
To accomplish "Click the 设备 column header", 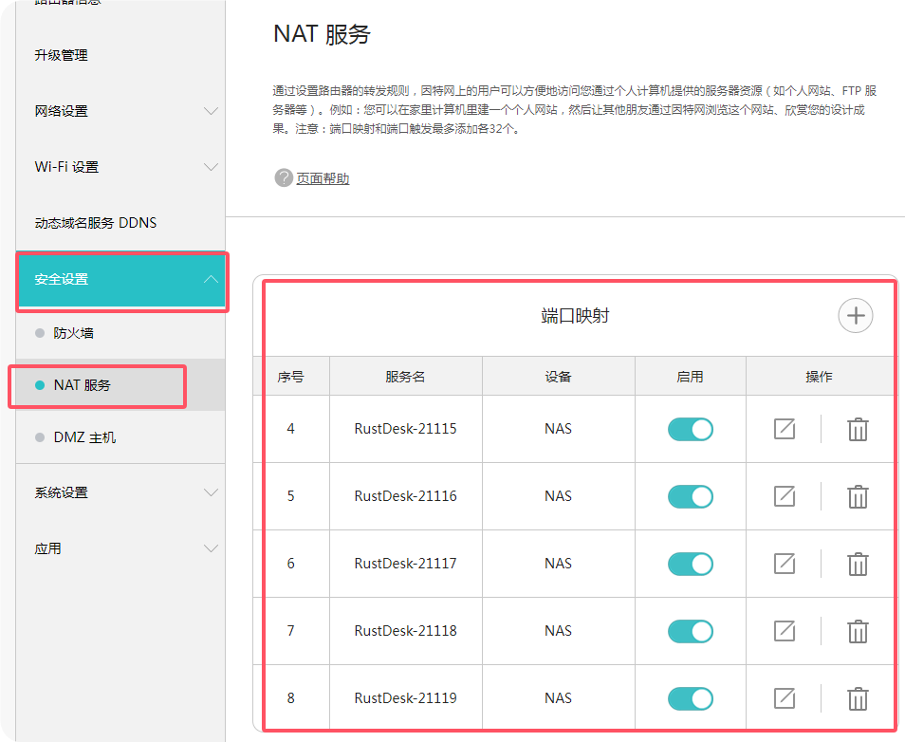I will [558, 377].
